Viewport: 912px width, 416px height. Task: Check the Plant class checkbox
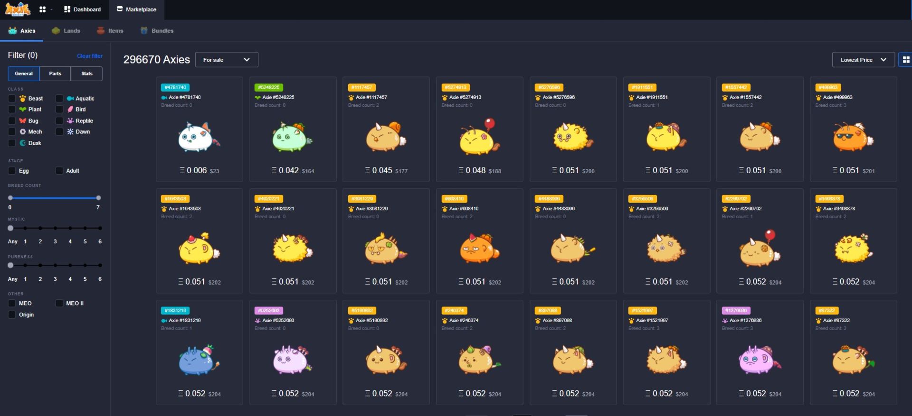12,110
